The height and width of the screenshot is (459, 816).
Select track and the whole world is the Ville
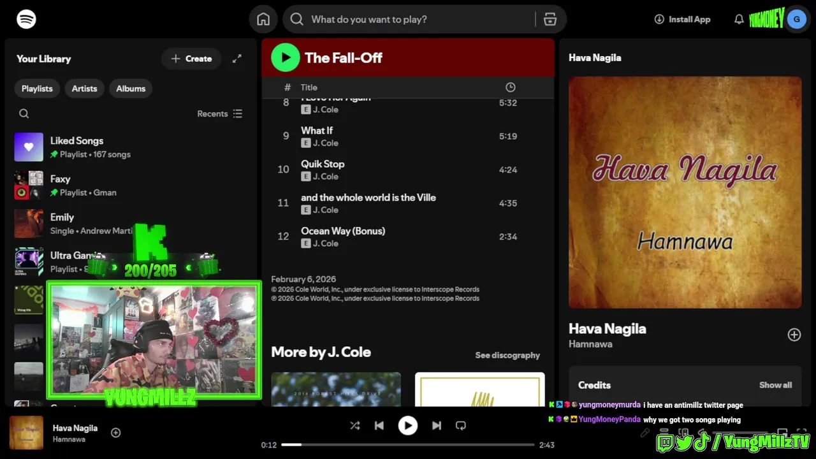(x=408, y=203)
